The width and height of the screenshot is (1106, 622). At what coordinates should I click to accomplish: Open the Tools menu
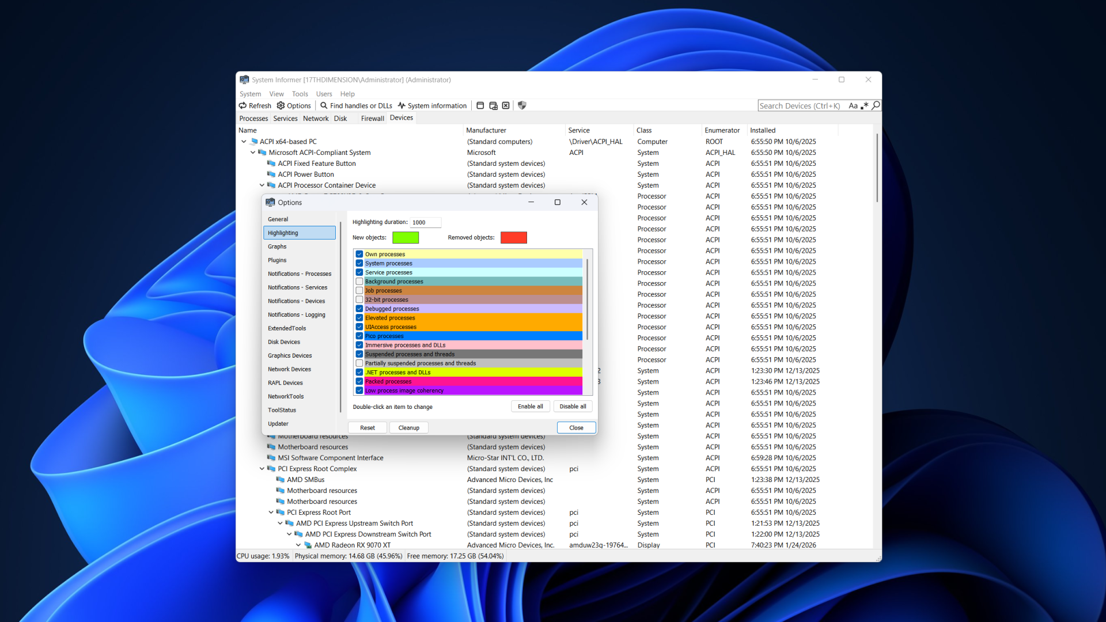[300, 94]
